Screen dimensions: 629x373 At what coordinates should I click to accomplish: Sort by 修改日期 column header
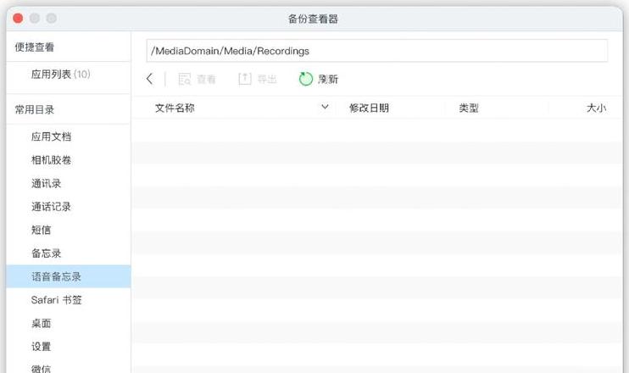pyautogui.click(x=369, y=108)
